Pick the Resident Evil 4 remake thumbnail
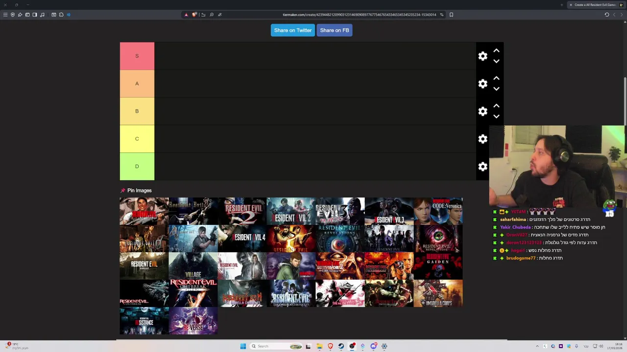 (242, 239)
